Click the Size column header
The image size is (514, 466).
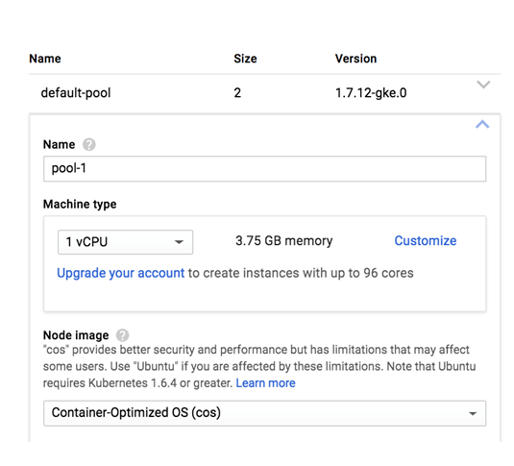(245, 59)
